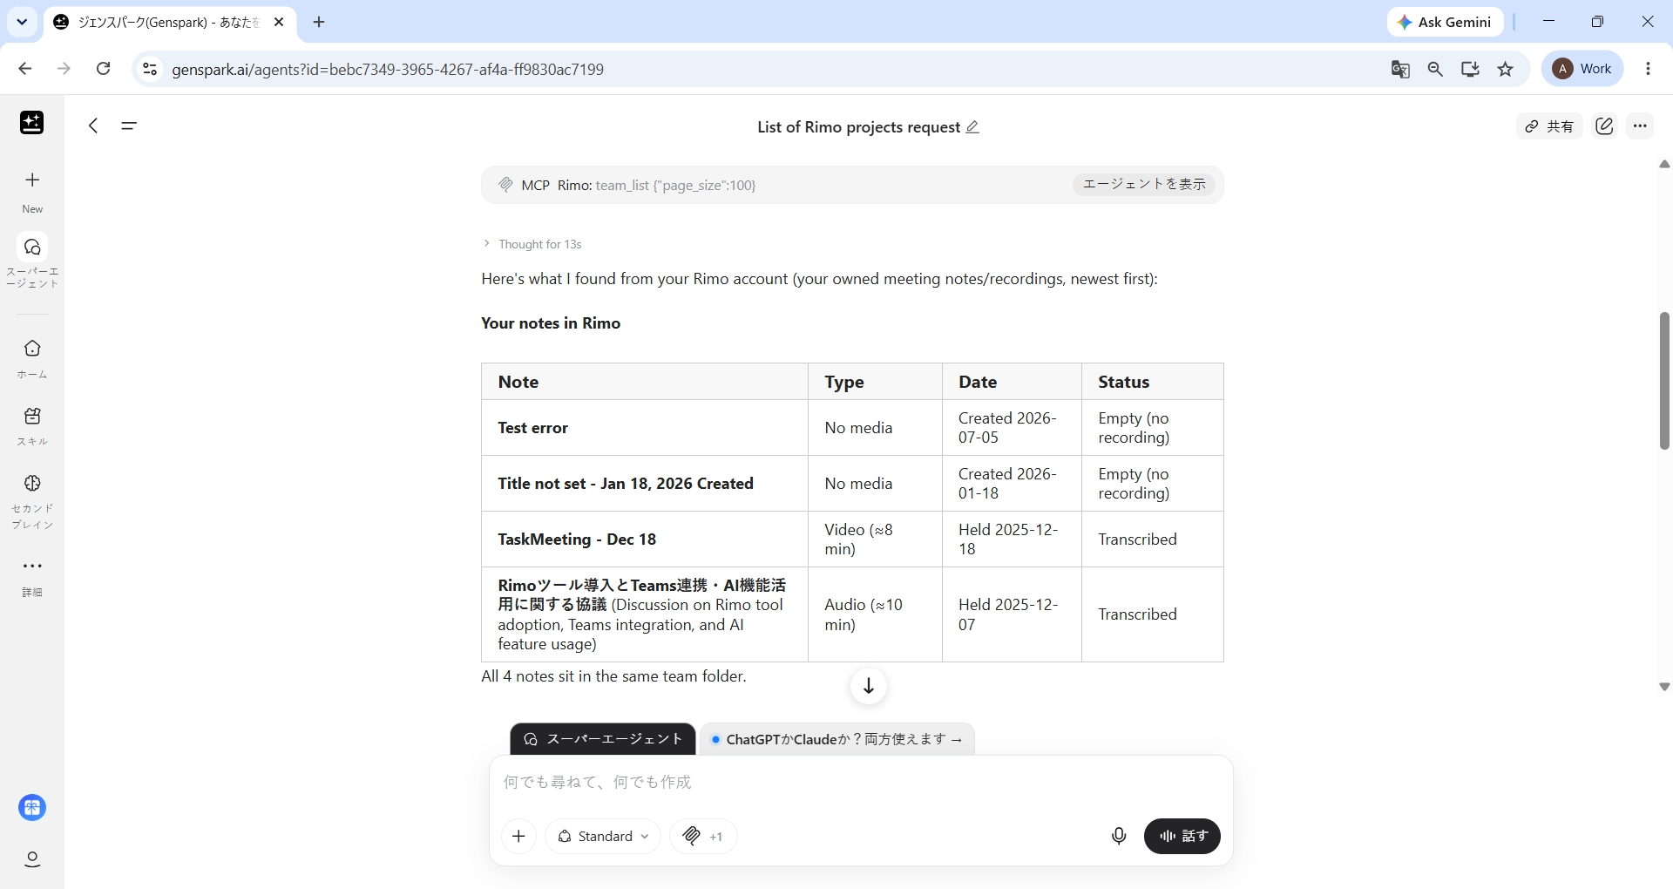Start voice mode with 話す button

tap(1182, 836)
